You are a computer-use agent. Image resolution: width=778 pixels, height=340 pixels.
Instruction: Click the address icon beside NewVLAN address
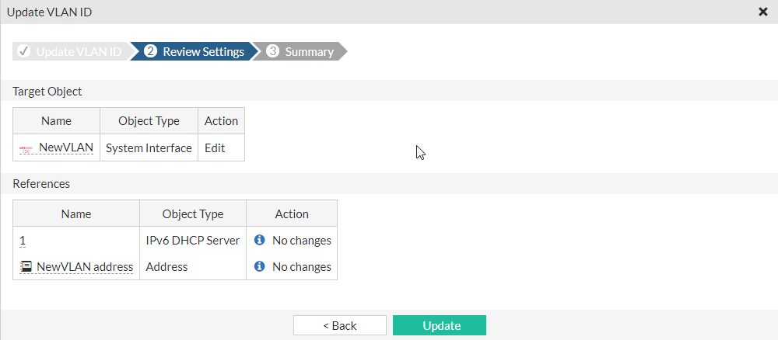[x=26, y=267]
